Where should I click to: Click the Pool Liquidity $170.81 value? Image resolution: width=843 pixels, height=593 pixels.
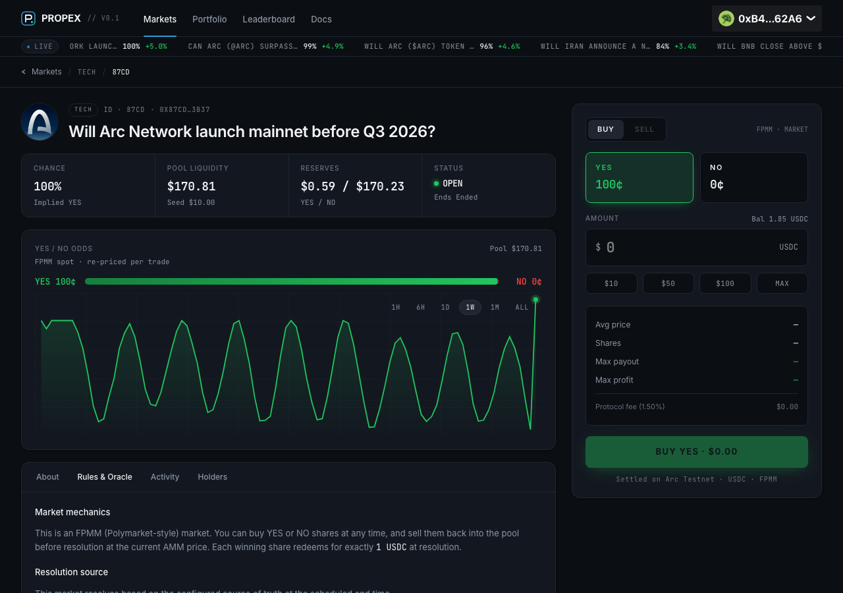pos(192,186)
